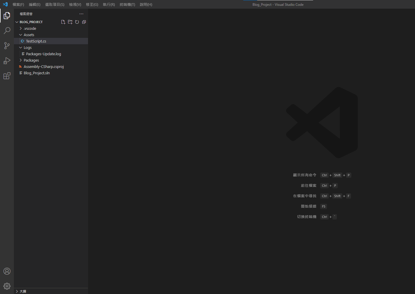Collapse all folders using the collapse icon
The width and height of the screenshot is (415, 294).
tap(84, 22)
